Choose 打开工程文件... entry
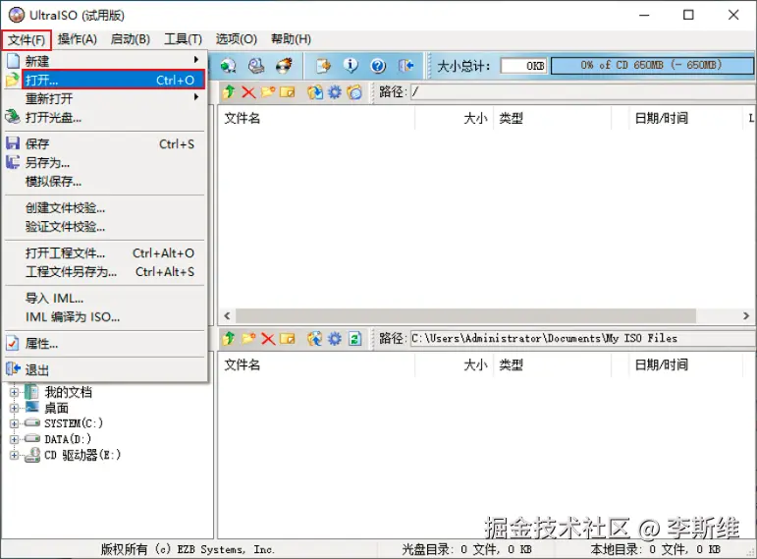 [105, 253]
